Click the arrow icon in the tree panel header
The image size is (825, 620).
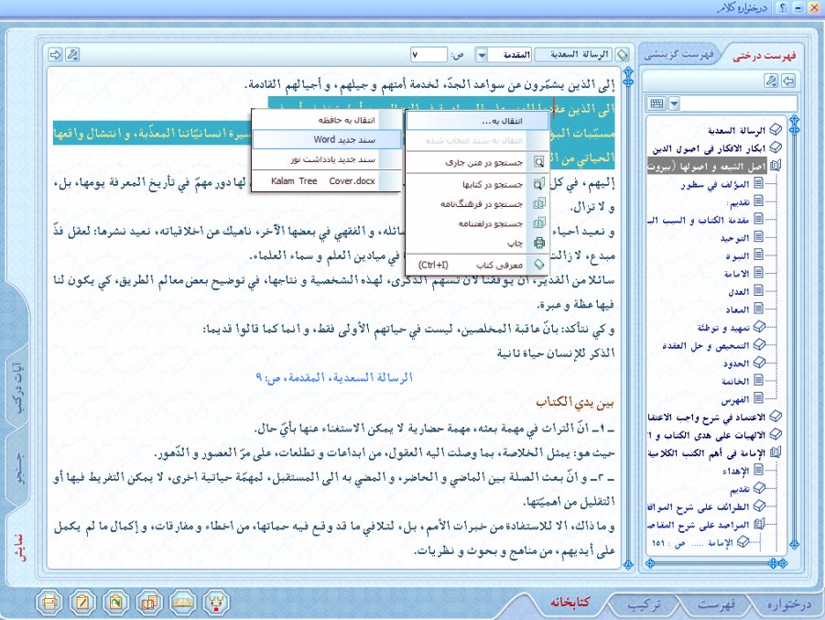pos(787,82)
